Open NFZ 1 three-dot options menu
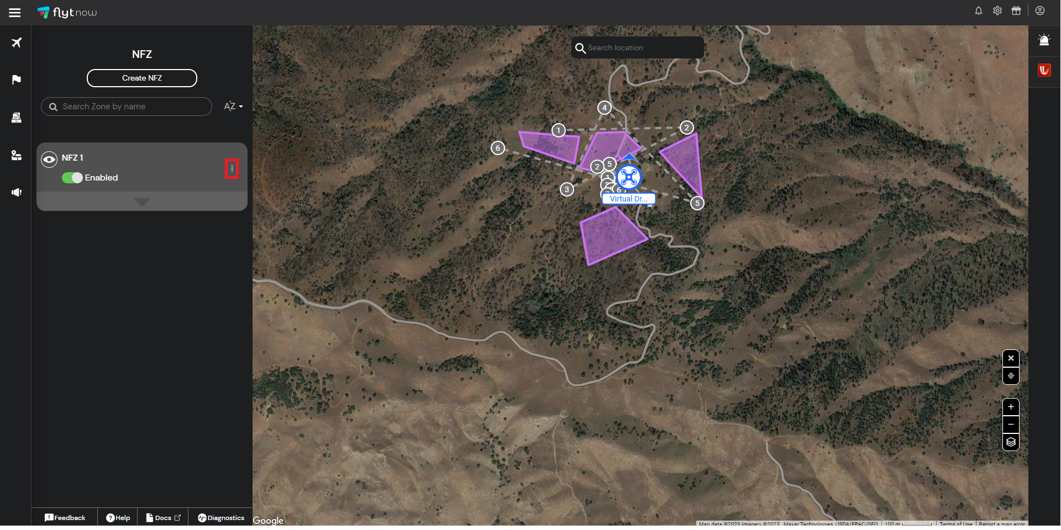Screen dimensions: 1061x530 [232, 168]
